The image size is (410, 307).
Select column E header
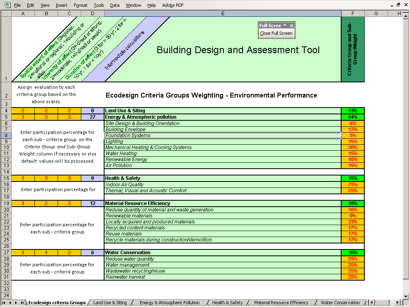223,13
